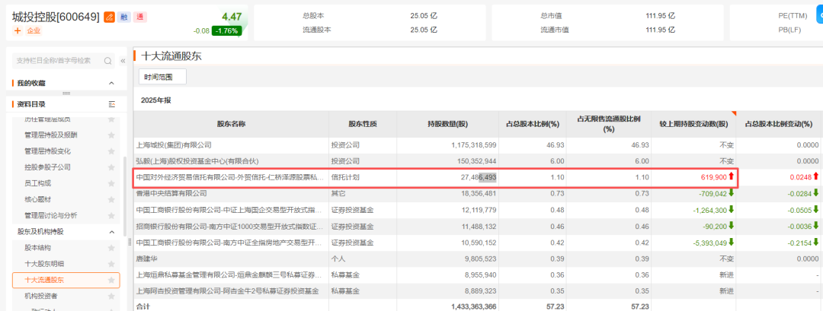
Task: Toggle favorite star for 股本结构
Action: (112, 248)
